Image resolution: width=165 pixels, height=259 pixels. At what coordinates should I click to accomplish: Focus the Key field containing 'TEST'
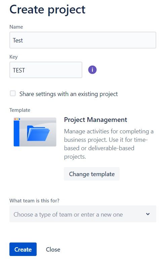[x=46, y=70]
